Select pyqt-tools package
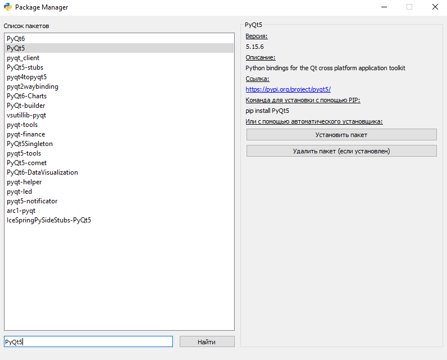The image size is (447, 360). coord(119,125)
